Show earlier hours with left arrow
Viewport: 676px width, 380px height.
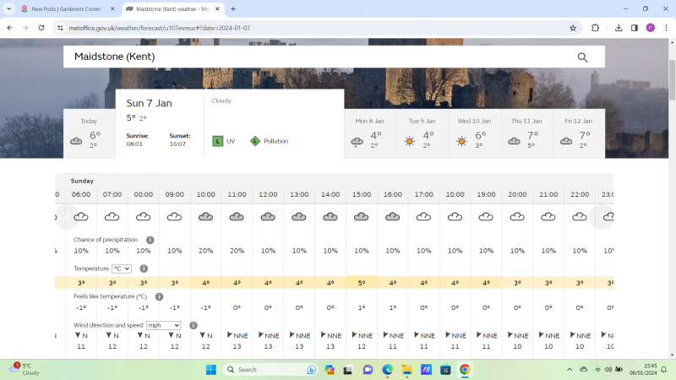[67, 217]
